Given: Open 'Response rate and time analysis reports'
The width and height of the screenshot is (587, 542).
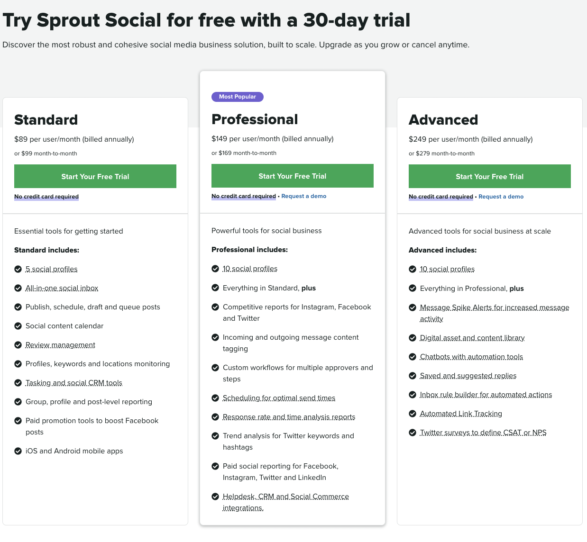Looking at the screenshot, I should coord(289,417).
